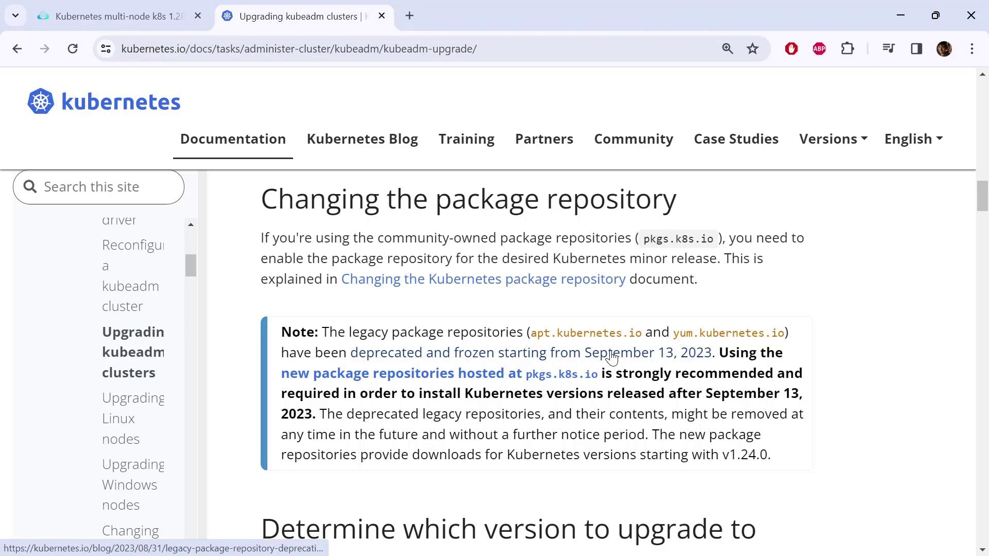Expand the Versions dropdown menu
Screen dimensions: 989x556
coord(833,139)
